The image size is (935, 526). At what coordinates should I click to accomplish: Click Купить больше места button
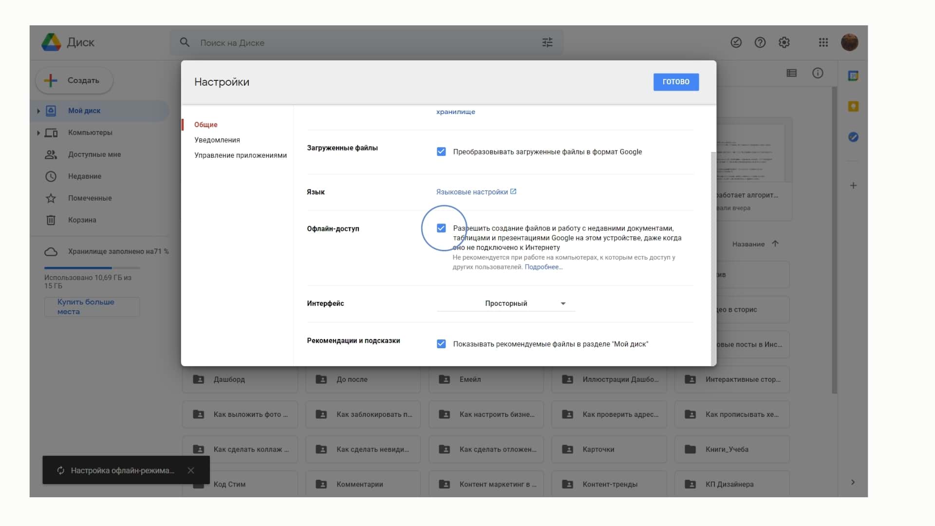(x=92, y=307)
